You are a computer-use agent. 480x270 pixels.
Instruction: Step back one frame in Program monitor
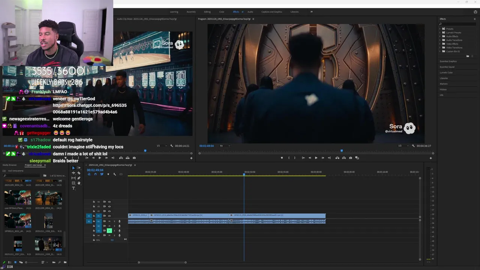pos(310,158)
